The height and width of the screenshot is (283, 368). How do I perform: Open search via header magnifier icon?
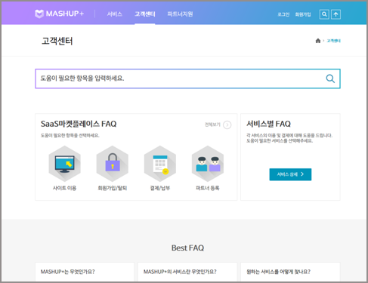[324, 14]
